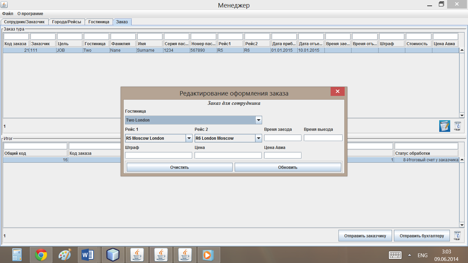468x263 pixels.
Task: Open the on-screen keyboard tray icon
Action: pyautogui.click(x=395, y=255)
